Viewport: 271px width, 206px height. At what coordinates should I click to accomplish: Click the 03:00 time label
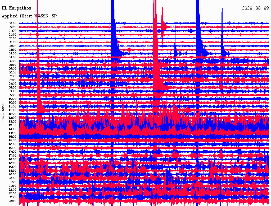pos(12,46)
